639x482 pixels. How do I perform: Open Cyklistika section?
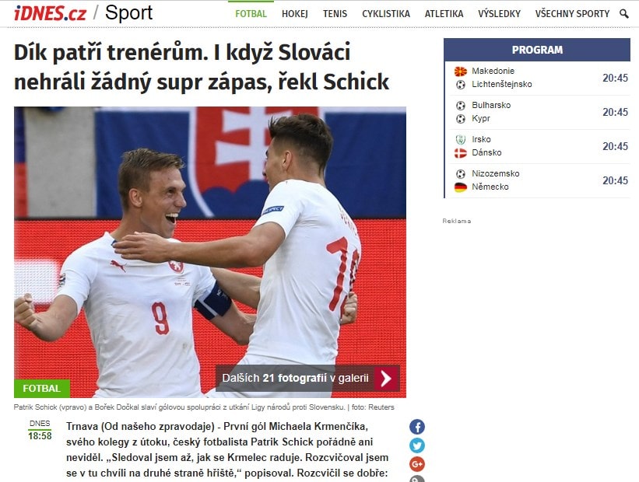tap(386, 14)
